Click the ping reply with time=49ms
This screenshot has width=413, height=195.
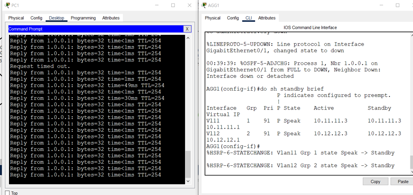tap(87, 85)
